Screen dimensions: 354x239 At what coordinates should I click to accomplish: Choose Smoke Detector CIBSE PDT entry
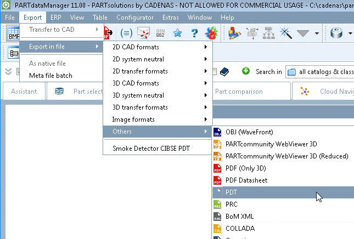click(x=158, y=149)
